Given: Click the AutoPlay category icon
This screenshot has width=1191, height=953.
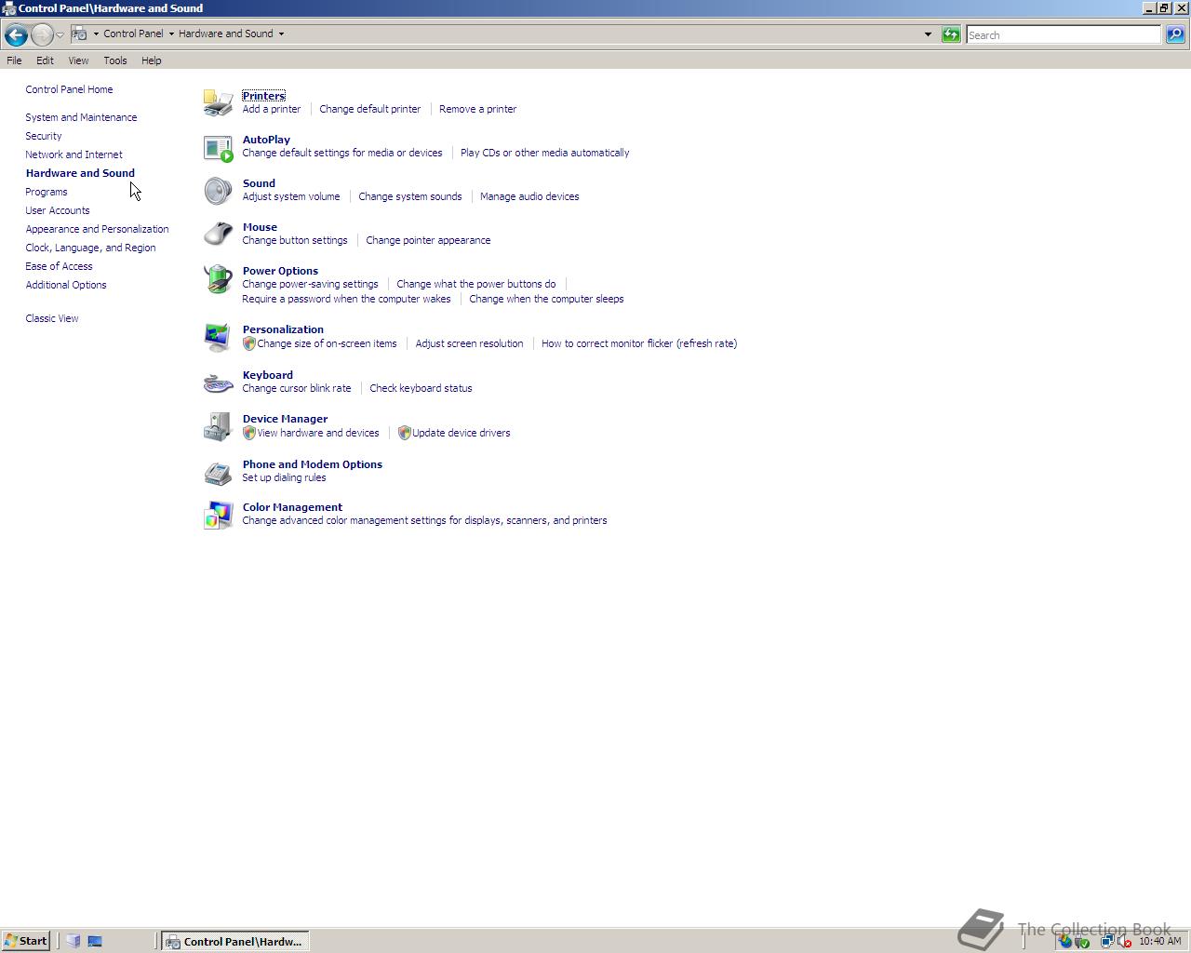Looking at the screenshot, I should (218, 147).
